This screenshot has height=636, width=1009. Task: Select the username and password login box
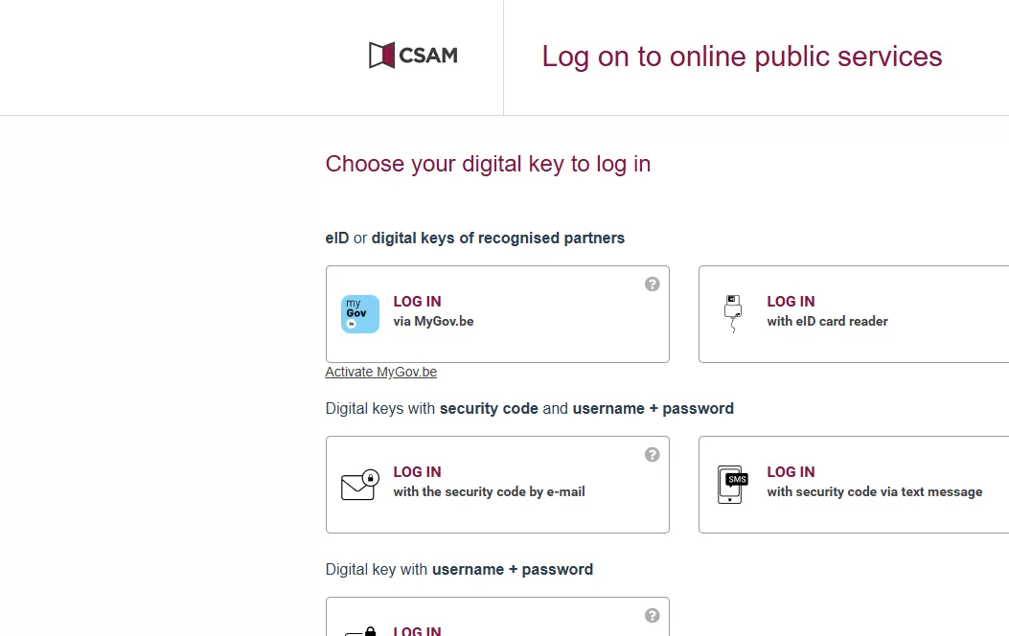(x=497, y=621)
